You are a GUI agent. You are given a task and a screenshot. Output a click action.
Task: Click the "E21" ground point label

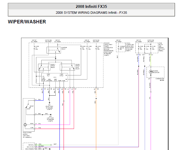tap(49, 105)
